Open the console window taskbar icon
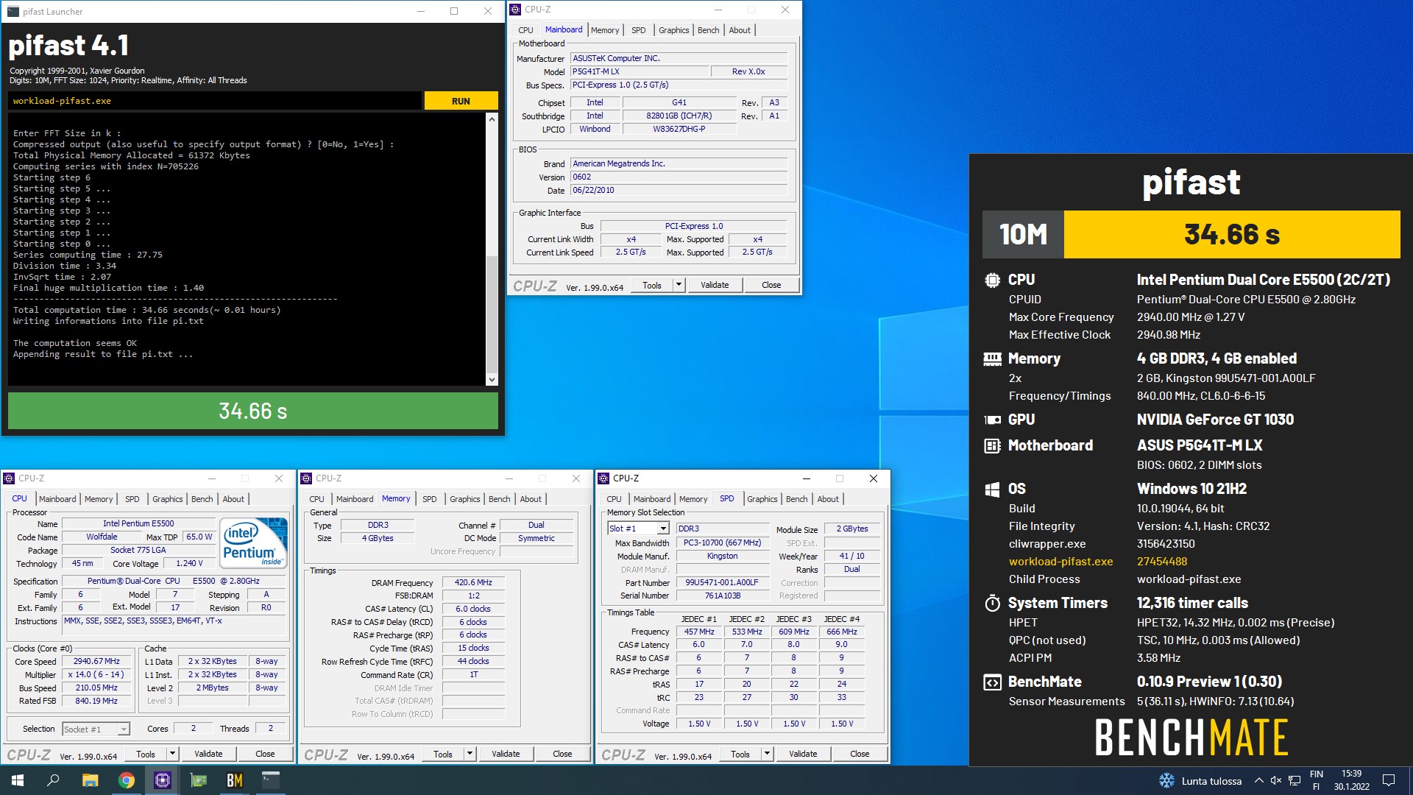 click(271, 780)
